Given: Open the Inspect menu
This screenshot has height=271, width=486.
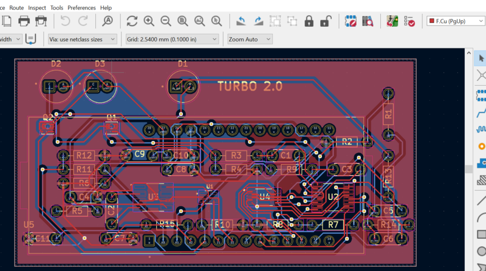Looking at the screenshot, I should pyautogui.click(x=37, y=8).
